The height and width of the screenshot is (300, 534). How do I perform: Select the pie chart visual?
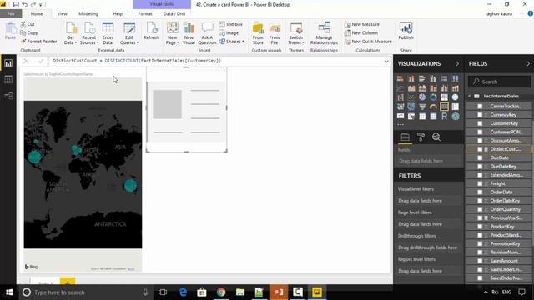point(422,97)
